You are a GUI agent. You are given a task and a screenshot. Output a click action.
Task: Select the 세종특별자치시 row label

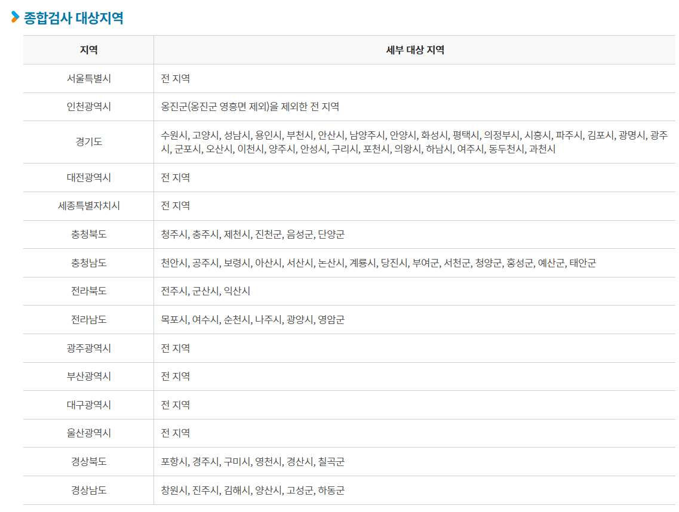(89, 206)
